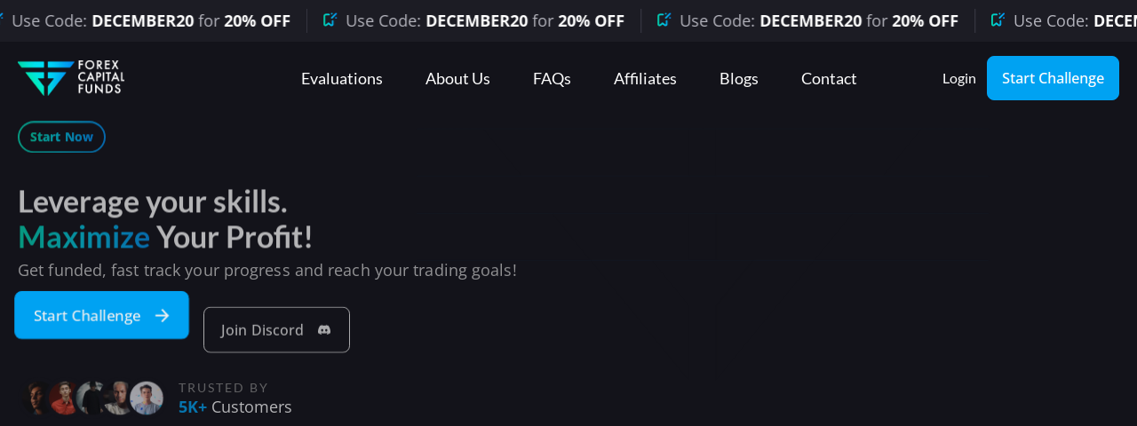Go to the FAQs page
Image resolution: width=1137 pixels, height=426 pixels.
pyautogui.click(x=552, y=78)
